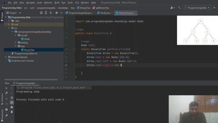The width and height of the screenshot is (218, 123).
Task: Open ProgrammingAdda run configuration dropdown
Action: tap(197, 8)
